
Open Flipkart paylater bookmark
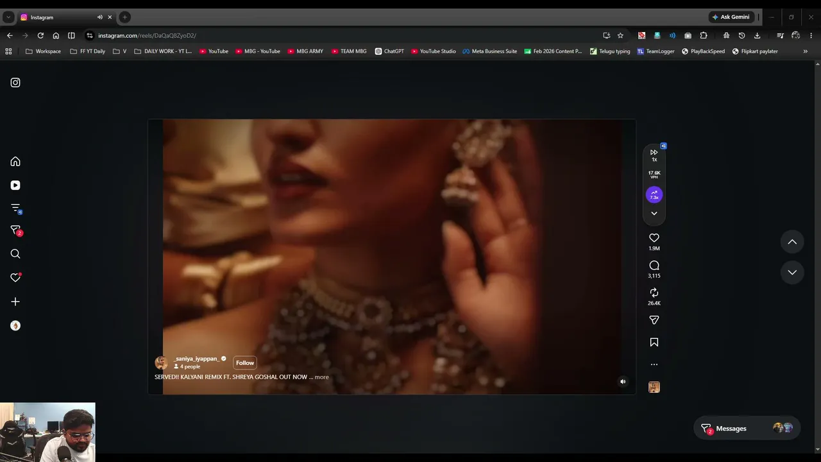coord(755,51)
